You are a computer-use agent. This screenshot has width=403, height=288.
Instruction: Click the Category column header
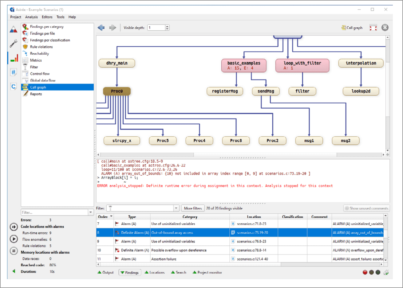(x=190, y=217)
